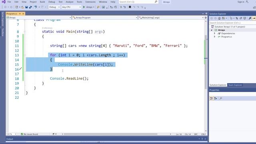Expand the Program.cs node
The width and height of the screenshot is (256, 144).
point(214,37)
